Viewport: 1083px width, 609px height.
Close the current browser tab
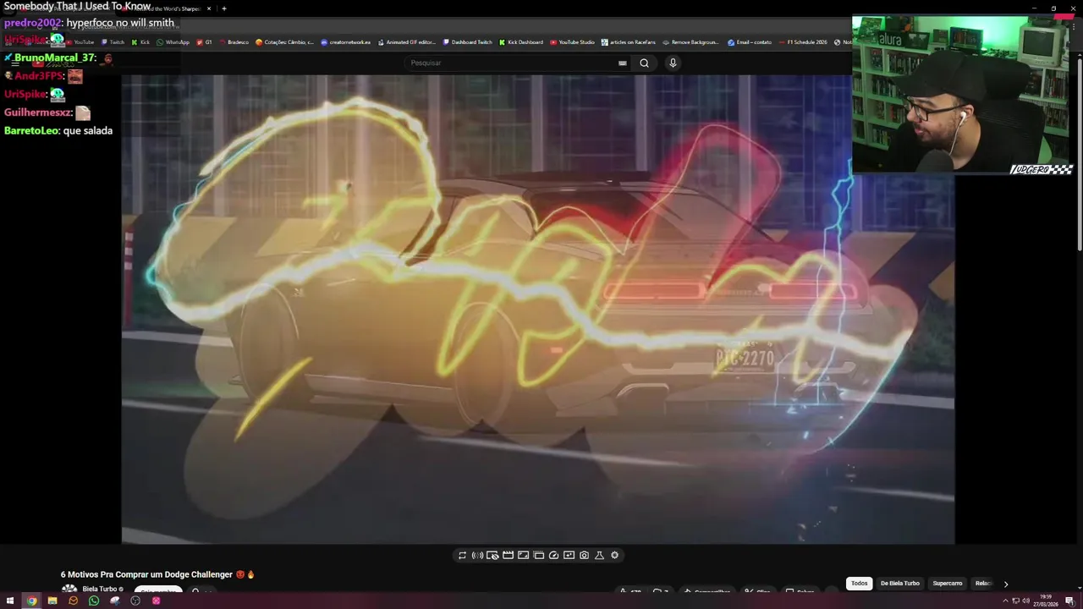(209, 8)
